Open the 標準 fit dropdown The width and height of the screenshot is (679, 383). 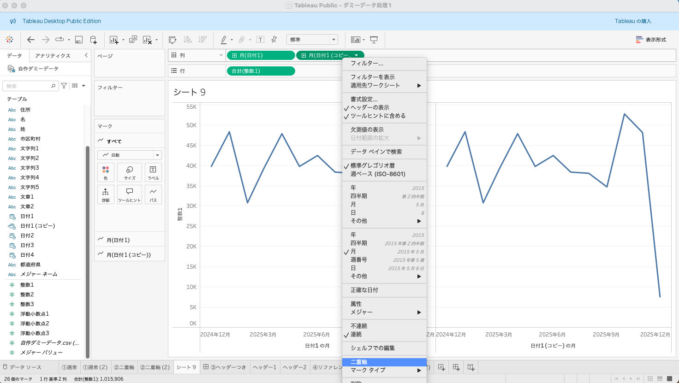[312, 40]
